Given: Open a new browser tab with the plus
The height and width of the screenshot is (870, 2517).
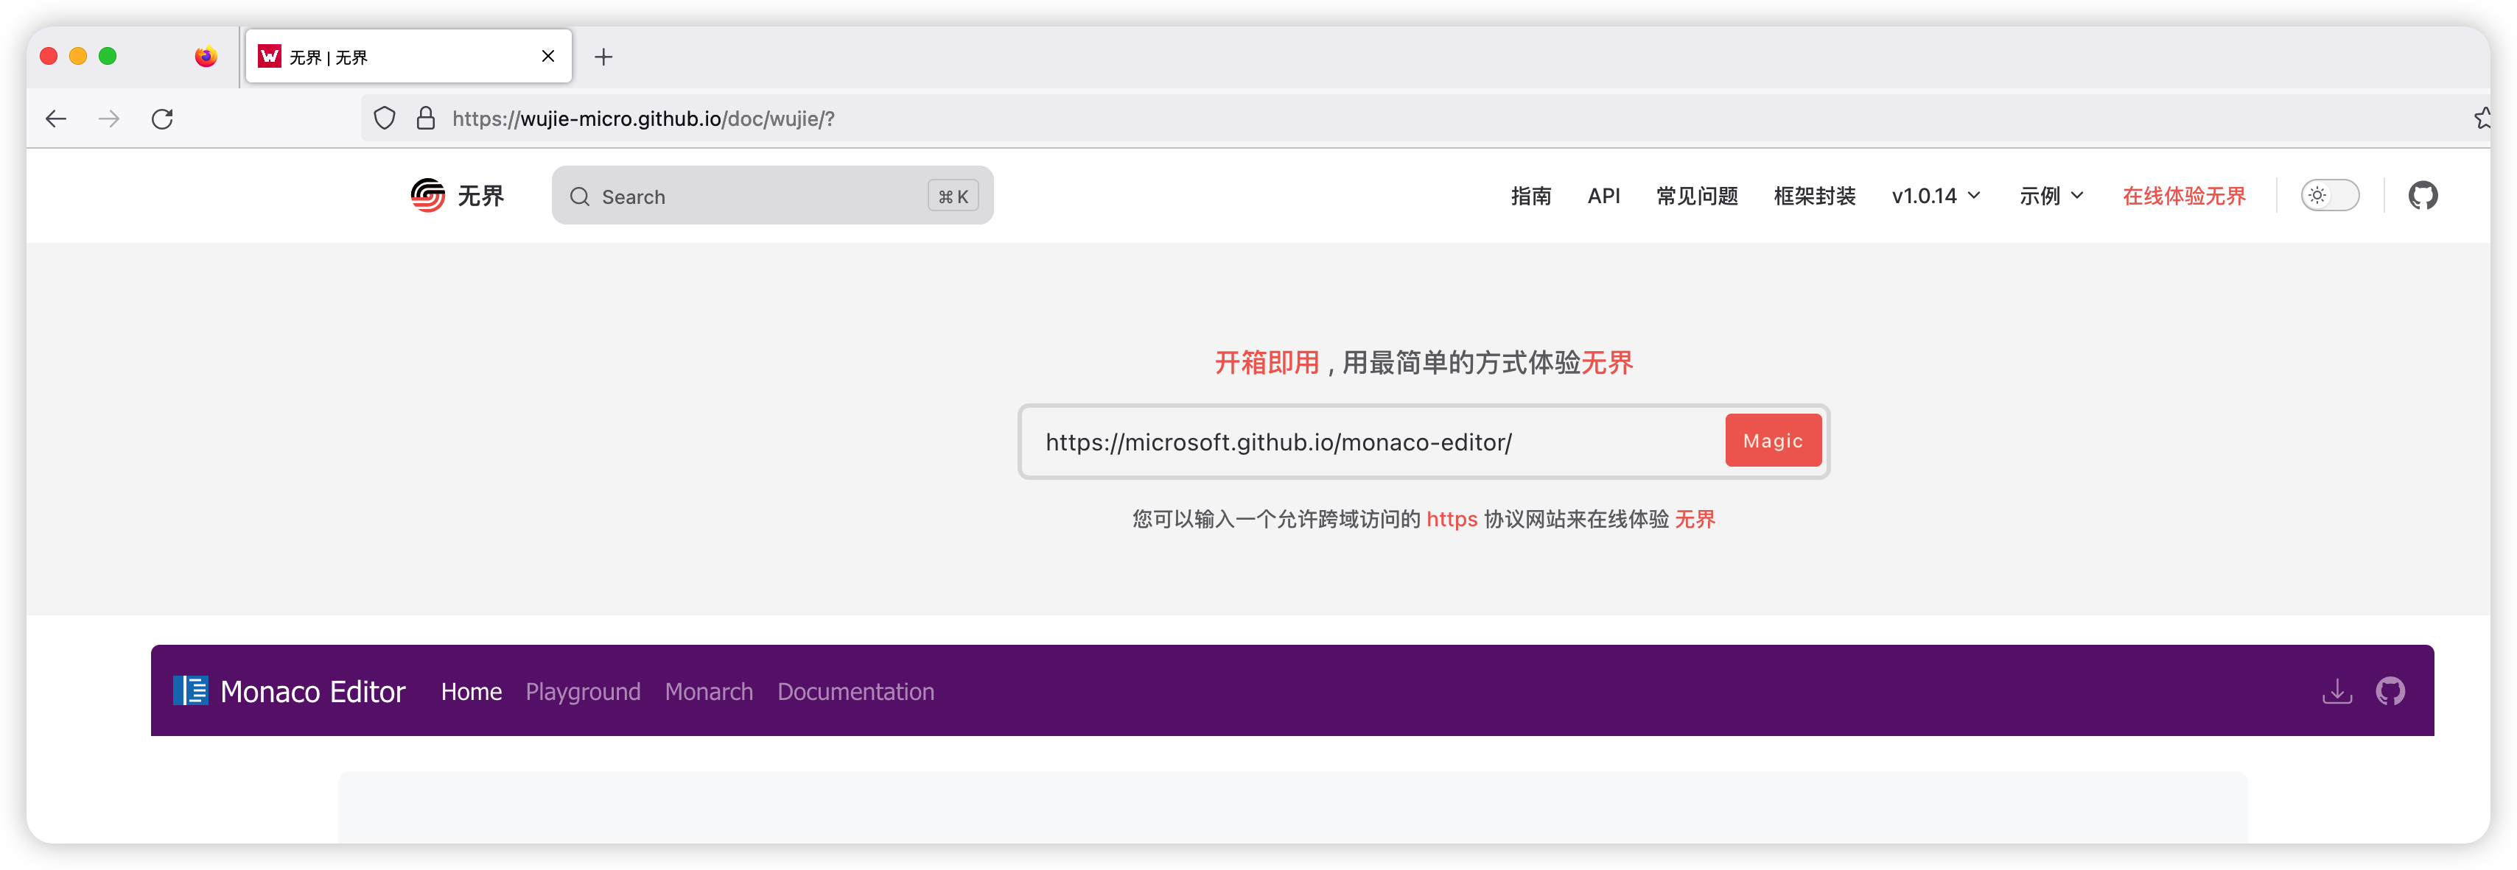Looking at the screenshot, I should [604, 57].
